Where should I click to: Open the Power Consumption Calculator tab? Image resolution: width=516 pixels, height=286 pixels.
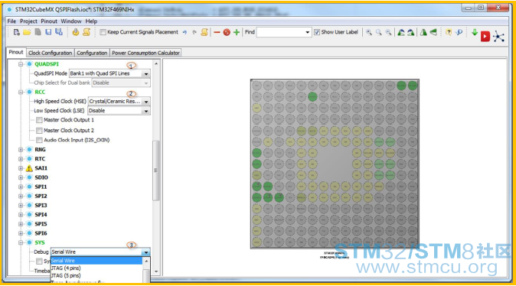pyautogui.click(x=145, y=53)
